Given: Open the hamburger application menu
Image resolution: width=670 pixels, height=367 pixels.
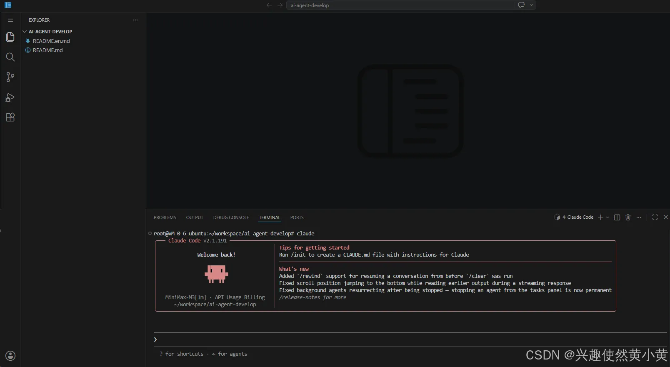Looking at the screenshot, I should pyautogui.click(x=10, y=20).
